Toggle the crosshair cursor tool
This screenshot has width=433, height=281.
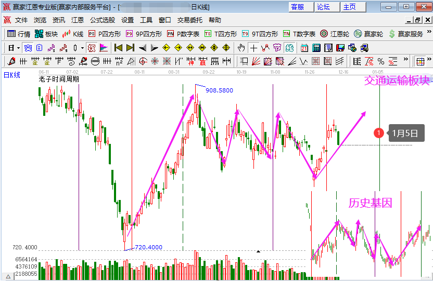coord(253,48)
